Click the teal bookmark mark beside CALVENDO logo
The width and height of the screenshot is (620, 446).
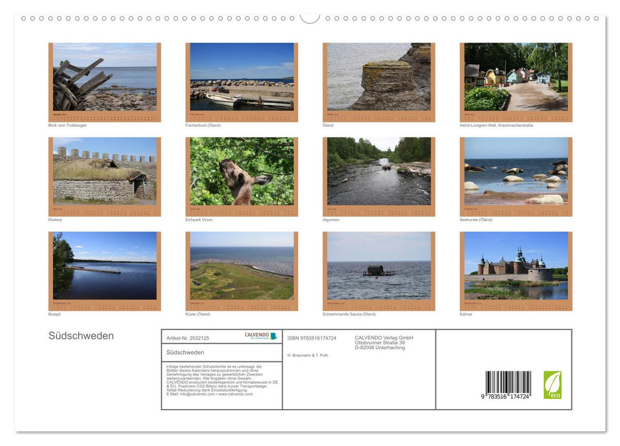point(273,336)
